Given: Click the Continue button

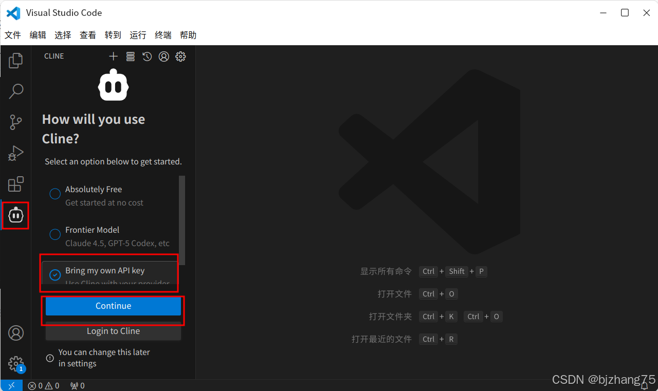Looking at the screenshot, I should coord(113,306).
